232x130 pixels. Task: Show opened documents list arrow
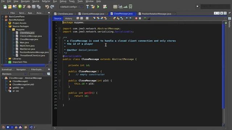point(221,13)
